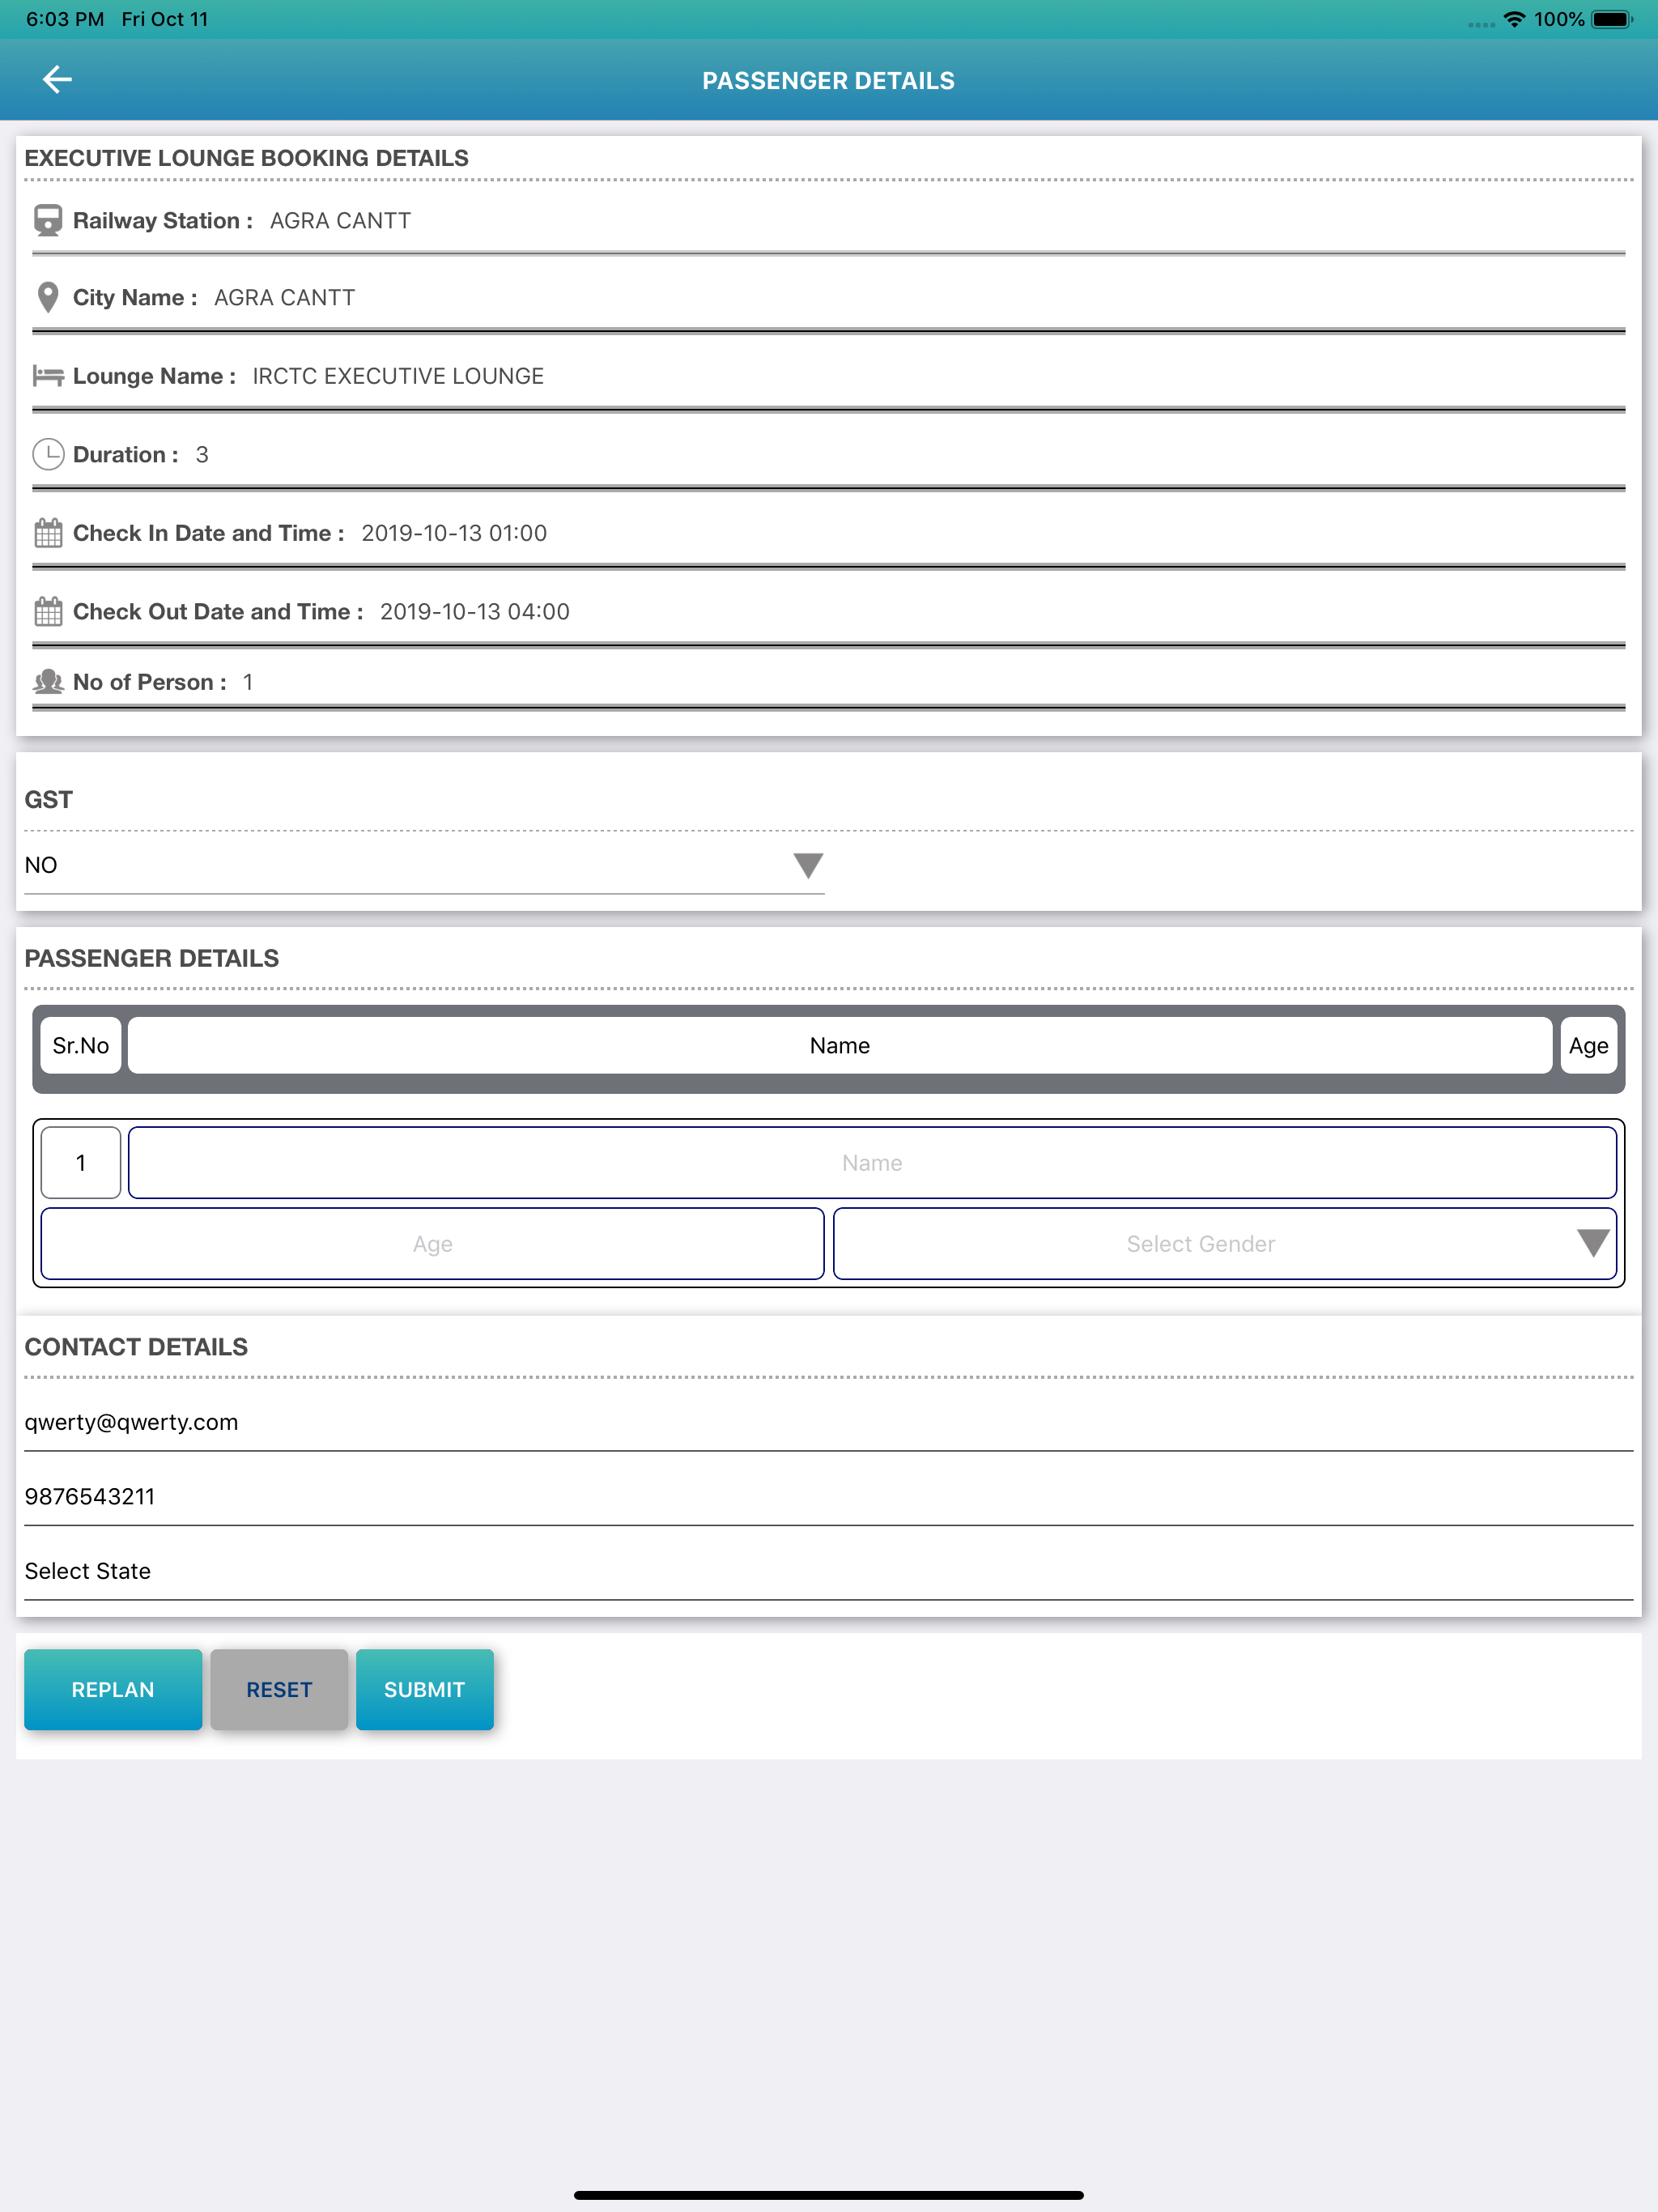Click the IRCTC EXECUTIVE LOUNGE text
Image resolution: width=1658 pixels, height=2212 pixels.
(x=398, y=376)
